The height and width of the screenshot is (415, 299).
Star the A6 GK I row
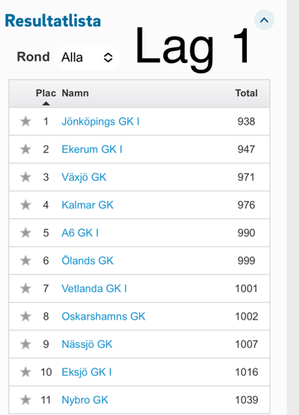point(26,232)
